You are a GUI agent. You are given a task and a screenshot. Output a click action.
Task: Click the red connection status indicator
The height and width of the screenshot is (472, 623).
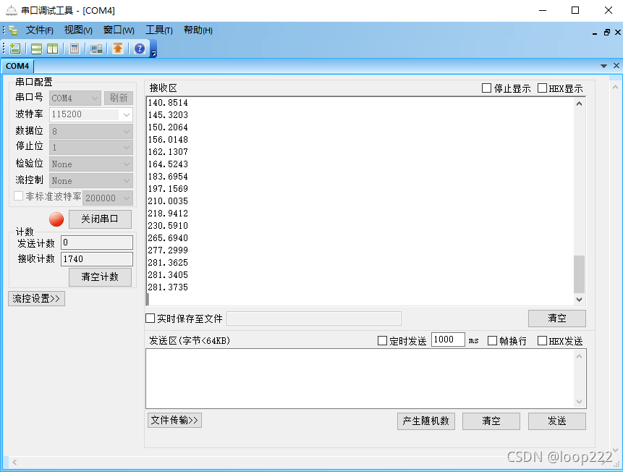click(x=56, y=219)
